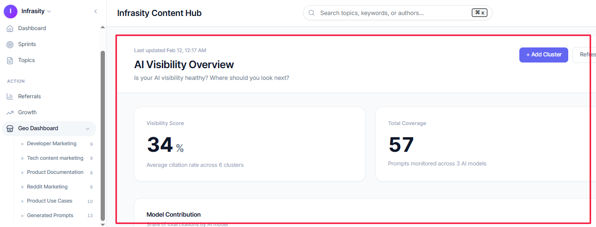The image size is (596, 227).
Task: Click count 13 beside Generated Prompts
Action: 90,216
